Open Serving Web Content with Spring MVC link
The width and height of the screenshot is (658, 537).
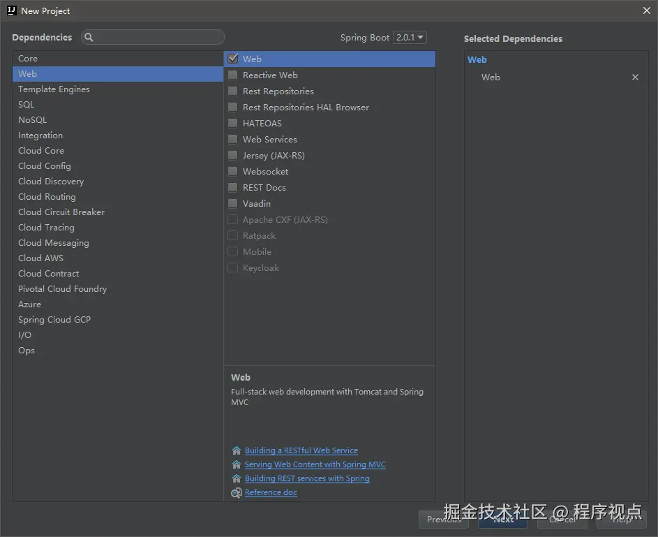pos(315,464)
